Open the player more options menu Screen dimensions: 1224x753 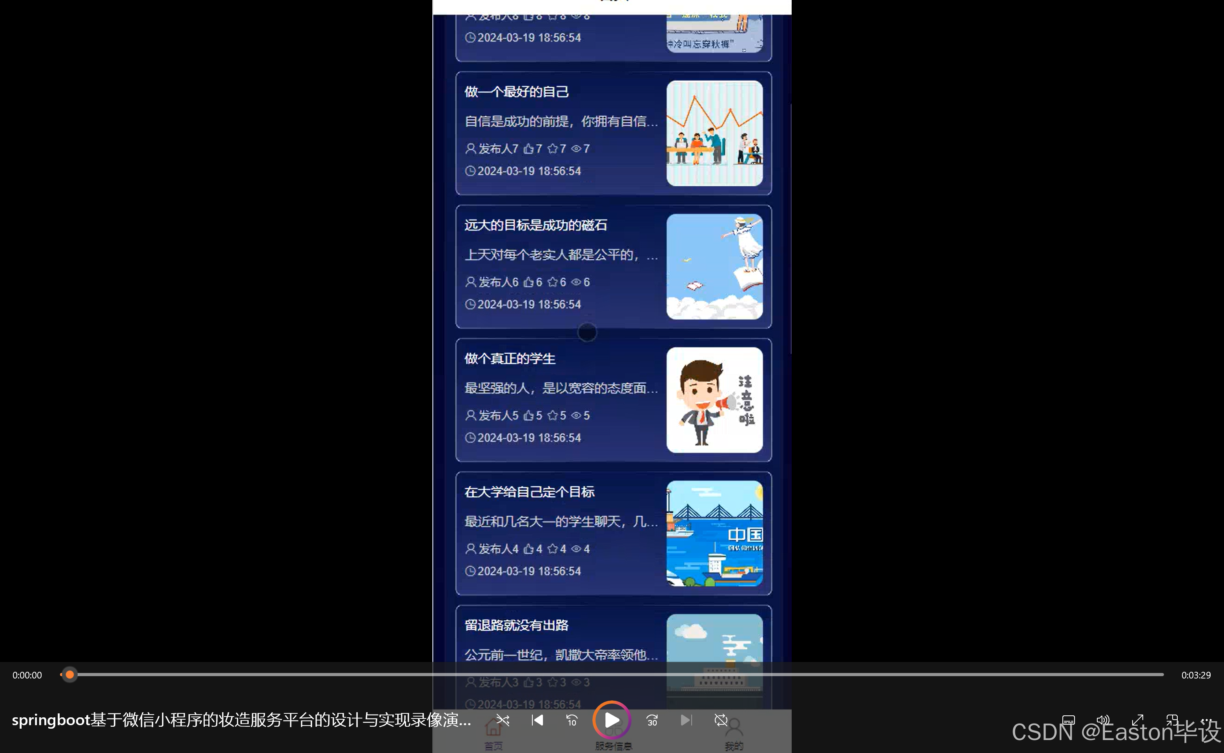[1207, 720]
